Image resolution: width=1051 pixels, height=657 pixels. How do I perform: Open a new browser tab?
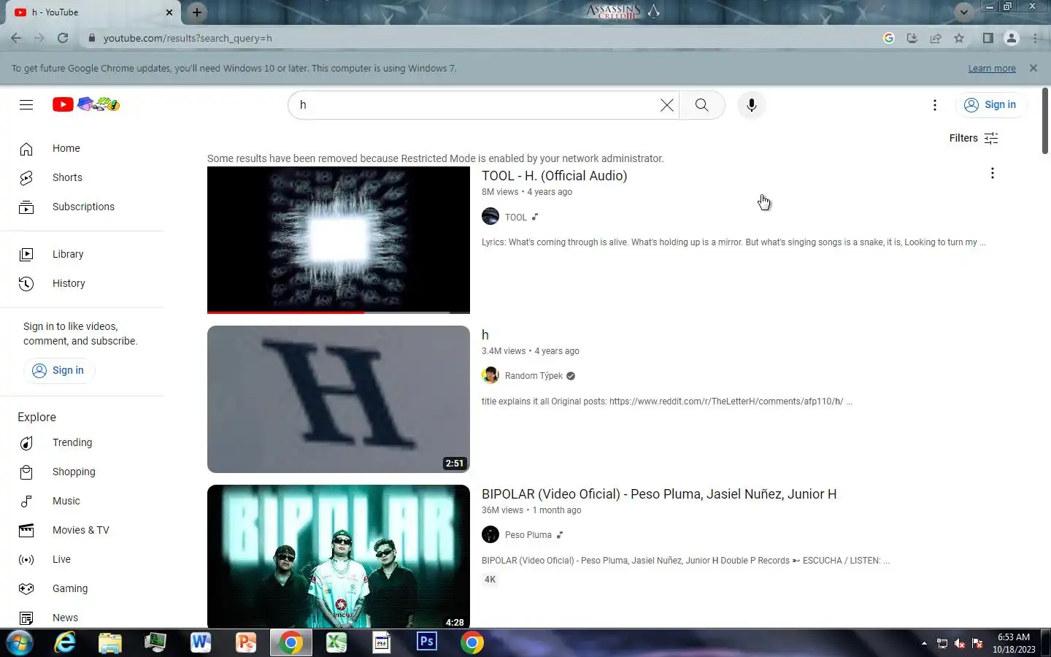point(196,12)
